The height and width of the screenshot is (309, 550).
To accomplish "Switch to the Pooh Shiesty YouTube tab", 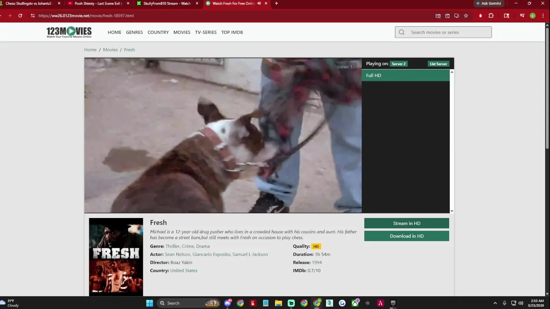I will coord(98,3).
